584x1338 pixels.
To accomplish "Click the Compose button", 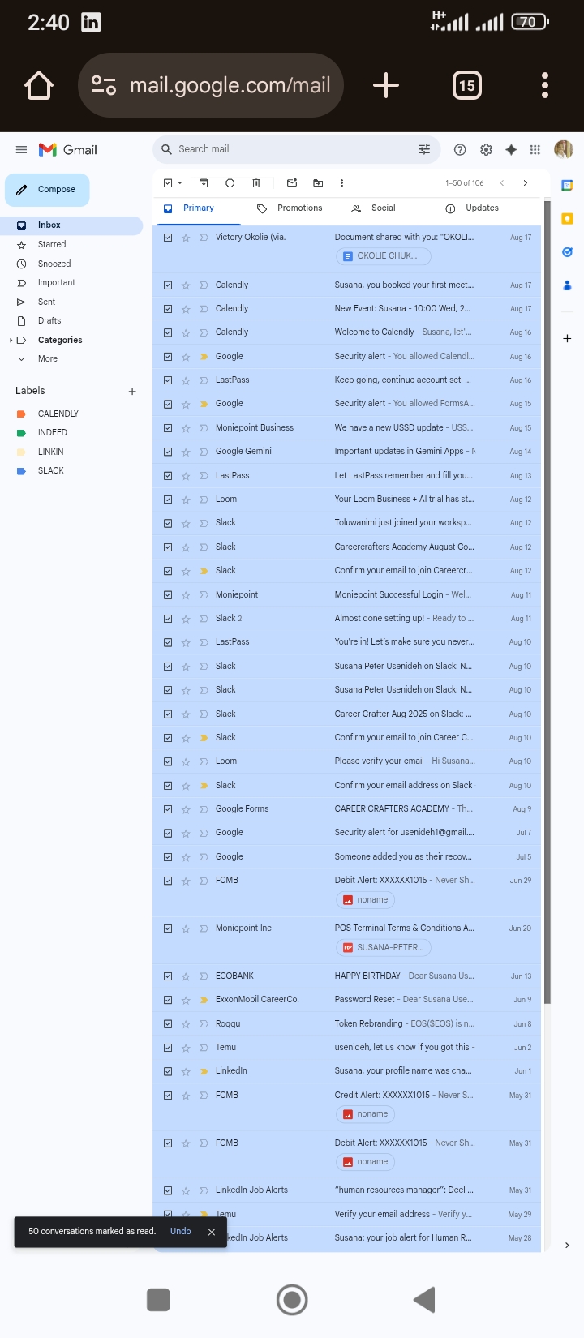I will 47,190.
